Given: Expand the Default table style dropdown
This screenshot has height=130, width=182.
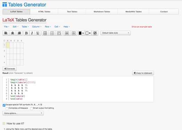Looking at the screenshot, I should click(x=116, y=33).
